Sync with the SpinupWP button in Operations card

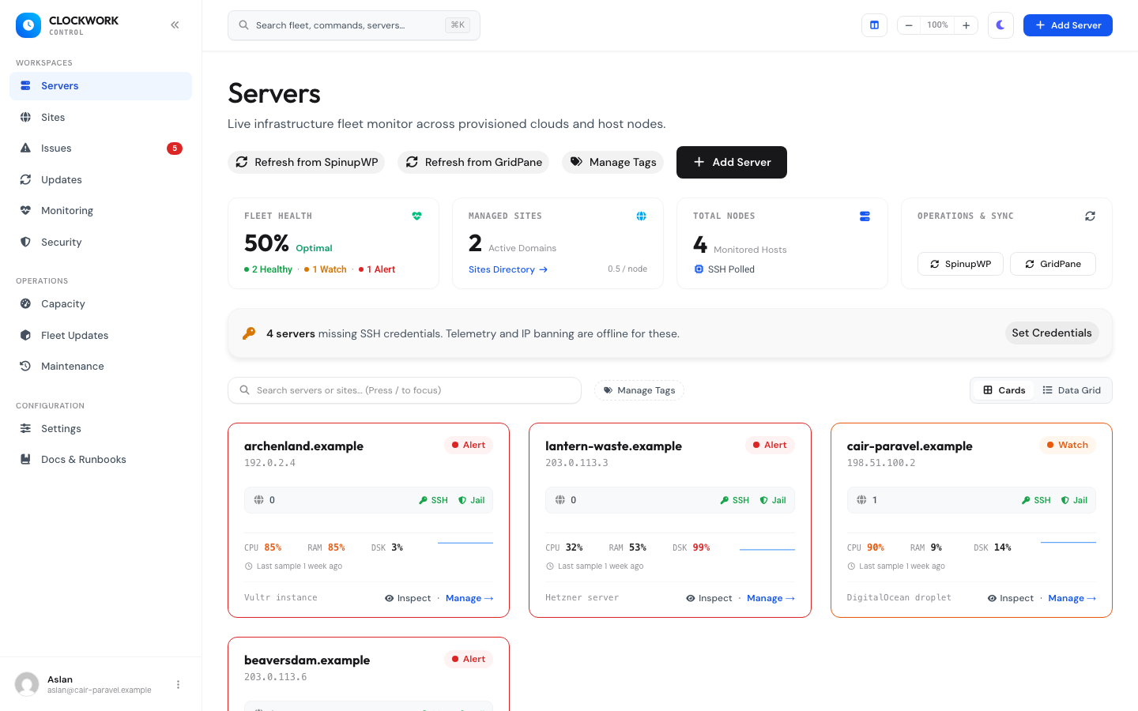click(x=960, y=264)
